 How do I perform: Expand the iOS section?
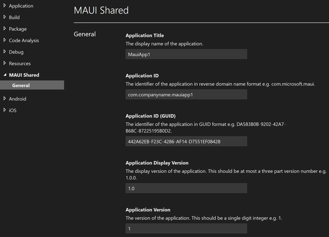pos(5,110)
